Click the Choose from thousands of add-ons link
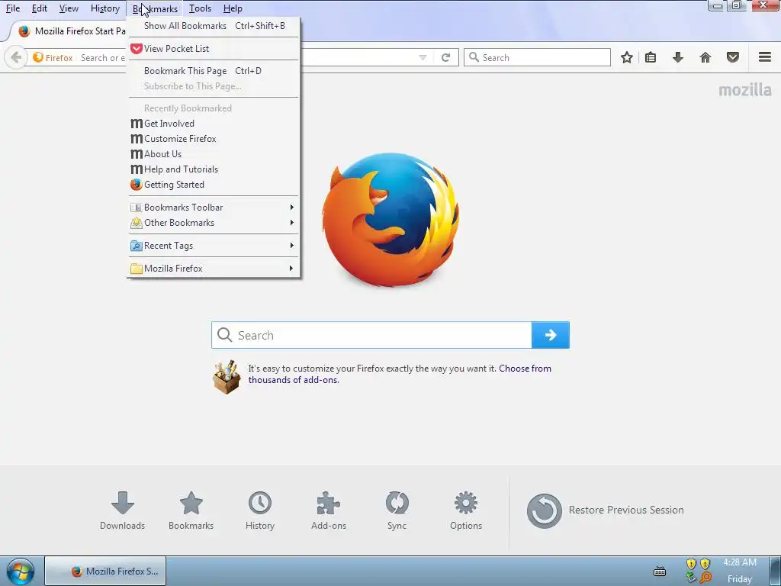The image size is (781, 586). (400, 374)
